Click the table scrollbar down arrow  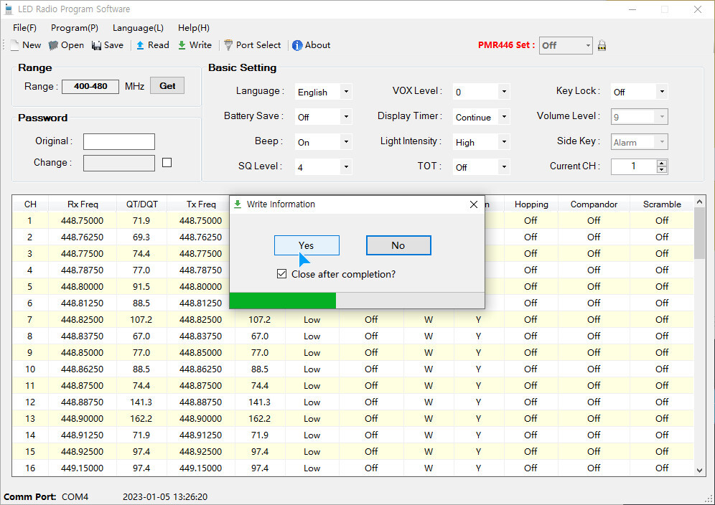click(x=699, y=471)
